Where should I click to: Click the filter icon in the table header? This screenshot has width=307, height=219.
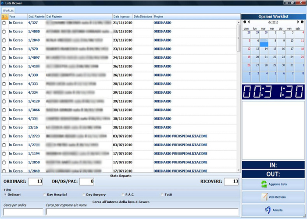[x=4, y=16]
